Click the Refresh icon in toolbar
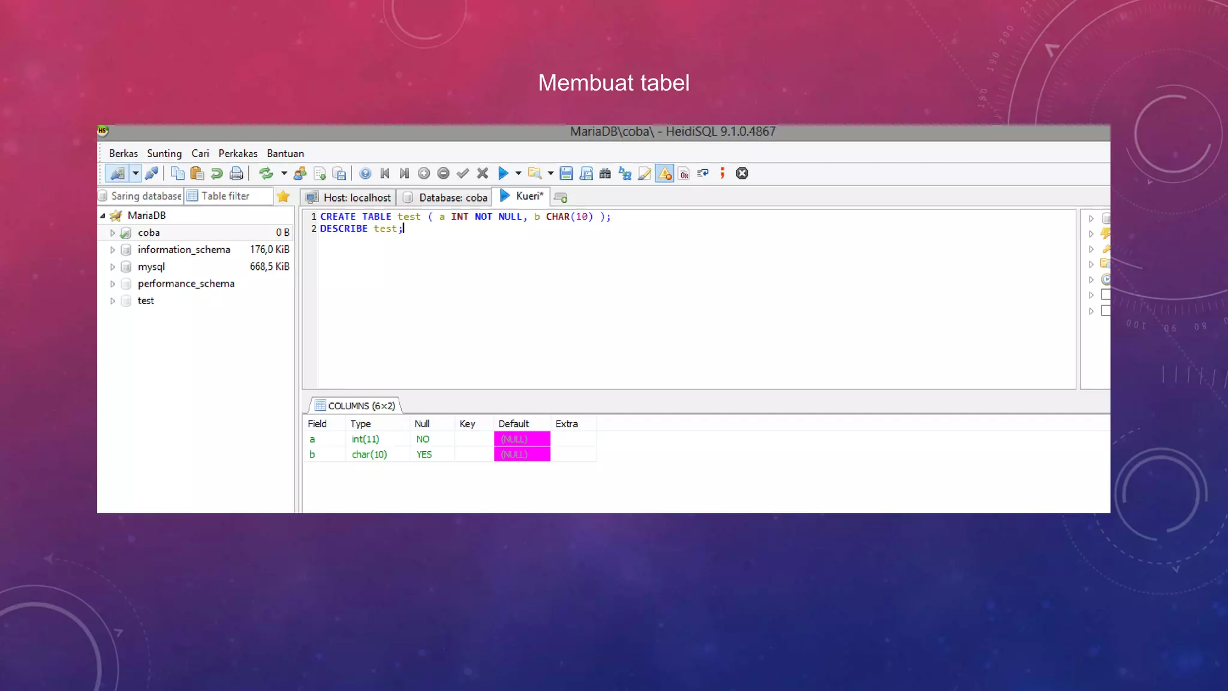 (x=266, y=173)
